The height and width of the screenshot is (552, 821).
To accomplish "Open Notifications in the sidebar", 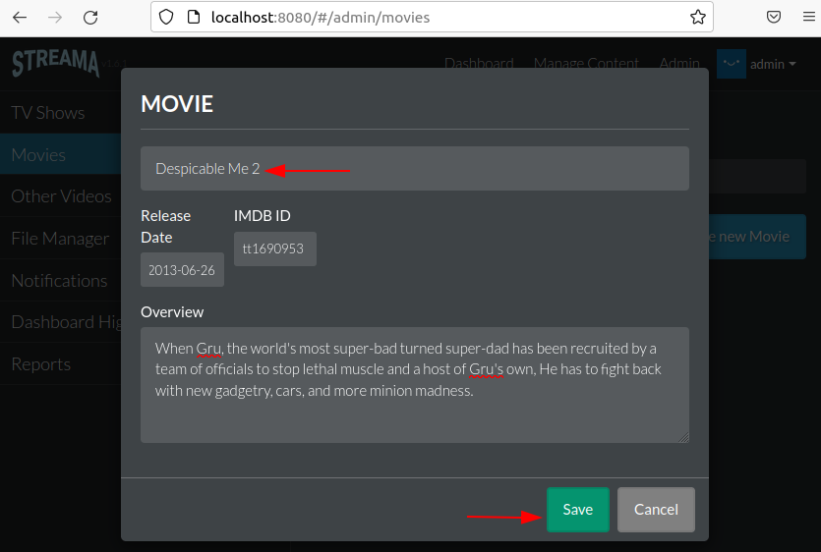I will 60,281.
